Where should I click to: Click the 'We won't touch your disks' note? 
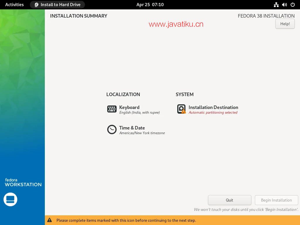pos(246,209)
